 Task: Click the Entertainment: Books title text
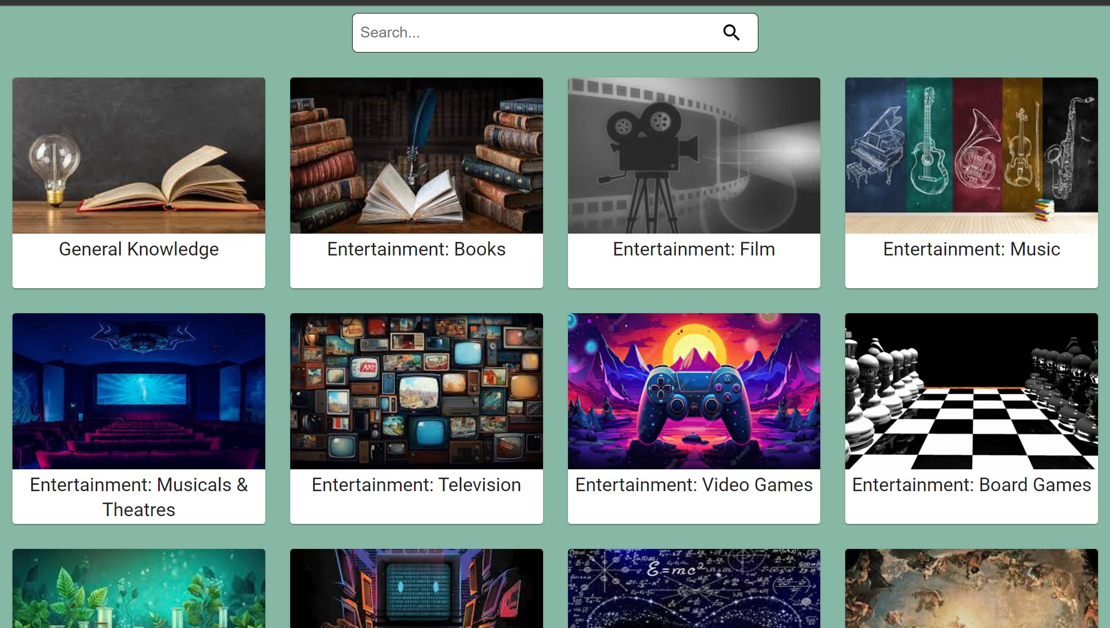[x=416, y=249]
